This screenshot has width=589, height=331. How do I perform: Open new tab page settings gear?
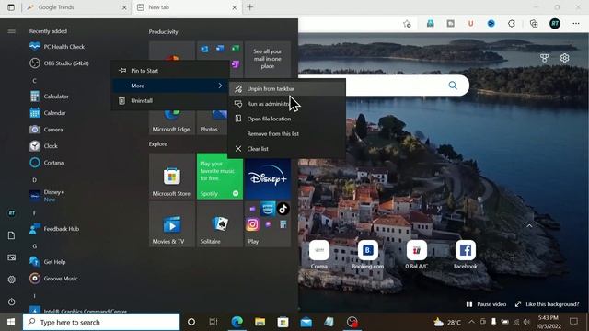pyautogui.click(x=564, y=58)
